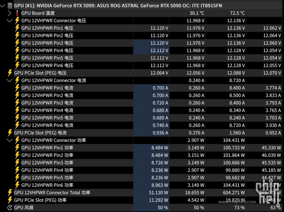284x212 pixels.
Task: Click lightning icon of 12VHPWR Pin3 电流
Action: [17, 103]
